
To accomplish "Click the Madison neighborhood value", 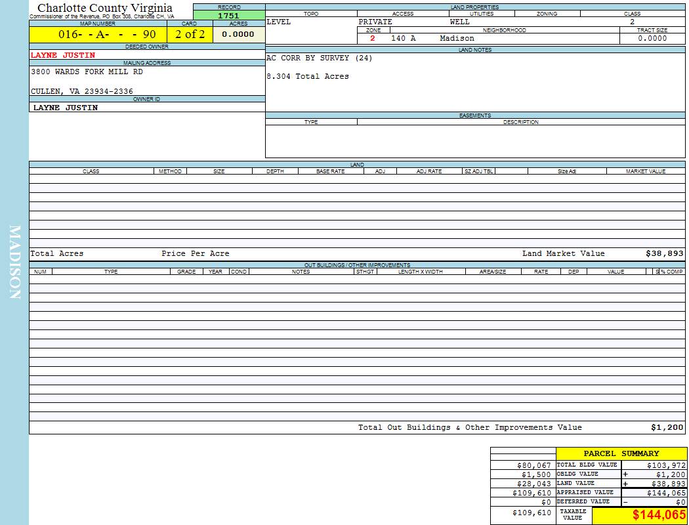I will pos(457,38).
